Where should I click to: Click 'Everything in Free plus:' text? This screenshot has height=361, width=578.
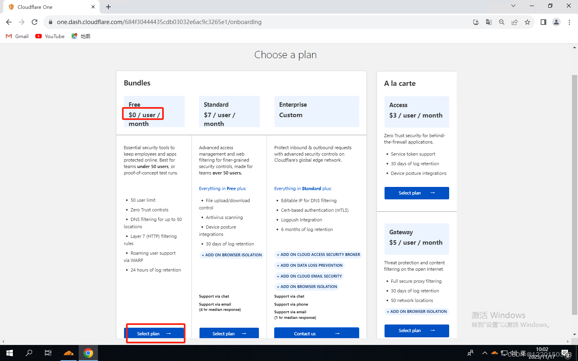pyautogui.click(x=223, y=189)
